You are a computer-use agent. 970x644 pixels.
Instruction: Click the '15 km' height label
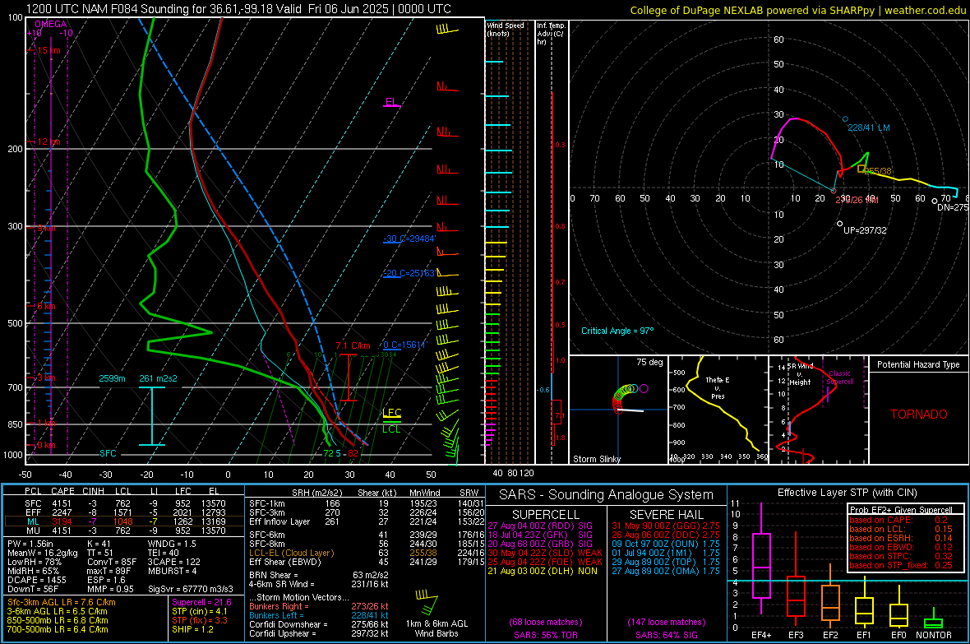(48, 50)
